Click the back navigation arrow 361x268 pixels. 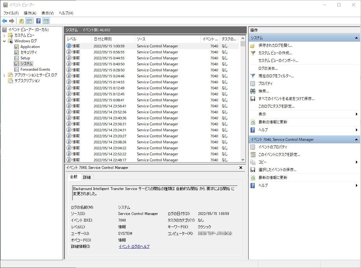(x=4, y=21)
